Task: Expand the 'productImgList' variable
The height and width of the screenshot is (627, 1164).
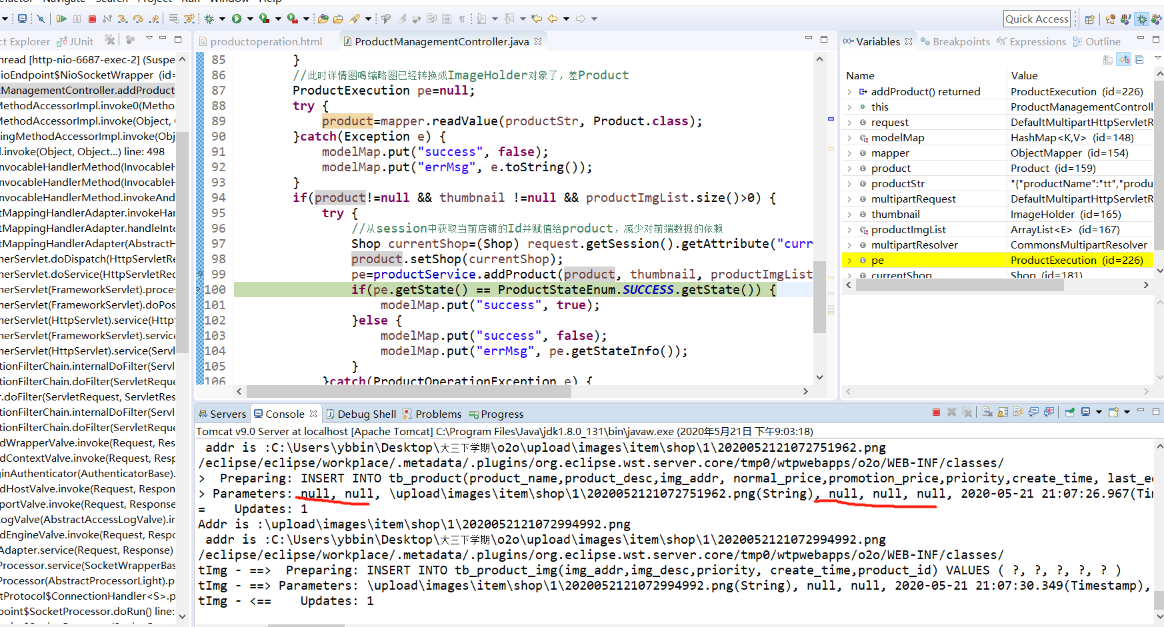Action: point(849,230)
